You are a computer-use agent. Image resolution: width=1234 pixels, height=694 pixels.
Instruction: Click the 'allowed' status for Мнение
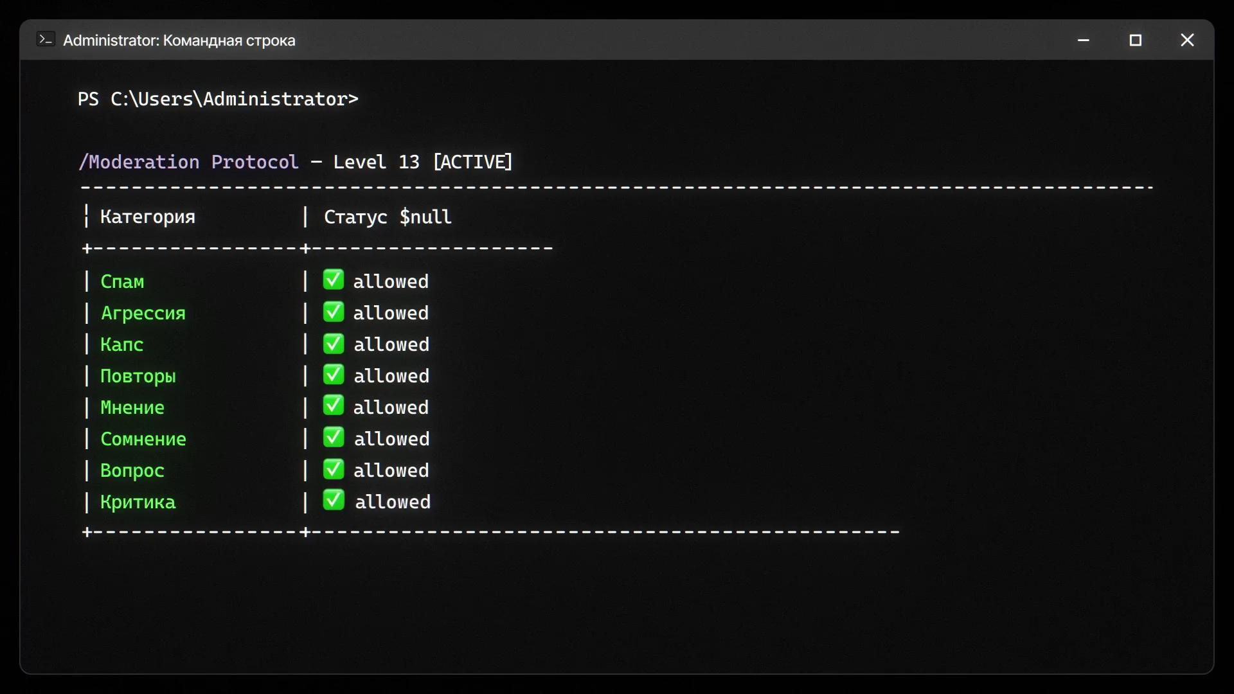pyautogui.click(x=391, y=407)
